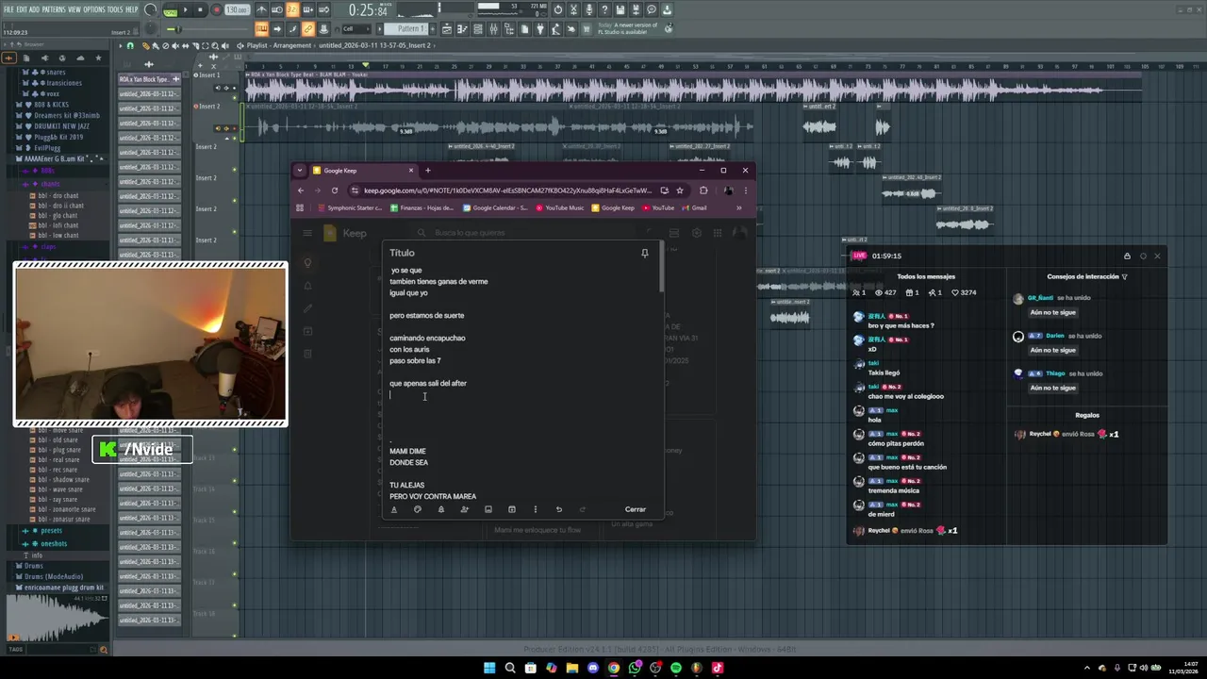Bookmark this page with the star icon
This screenshot has width=1207, height=679.
point(679,190)
